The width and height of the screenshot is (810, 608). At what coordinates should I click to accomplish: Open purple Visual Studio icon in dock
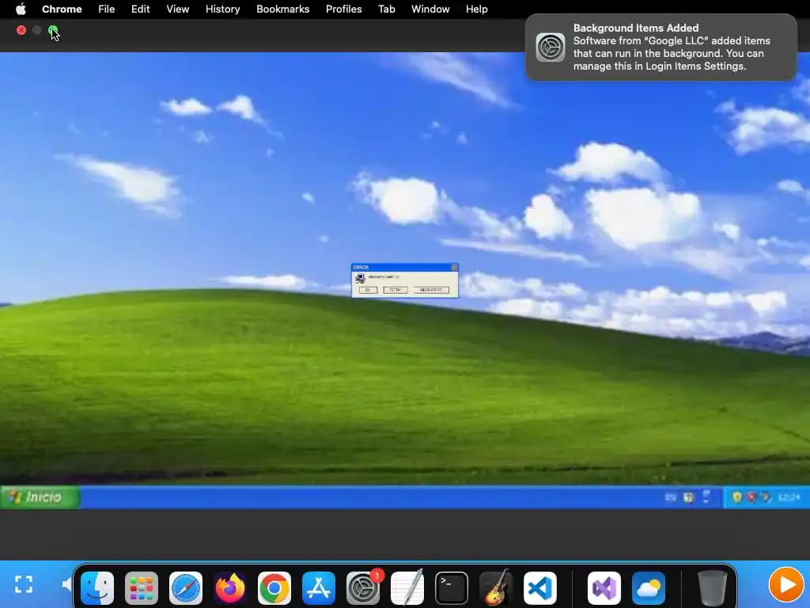click(604, 588)
